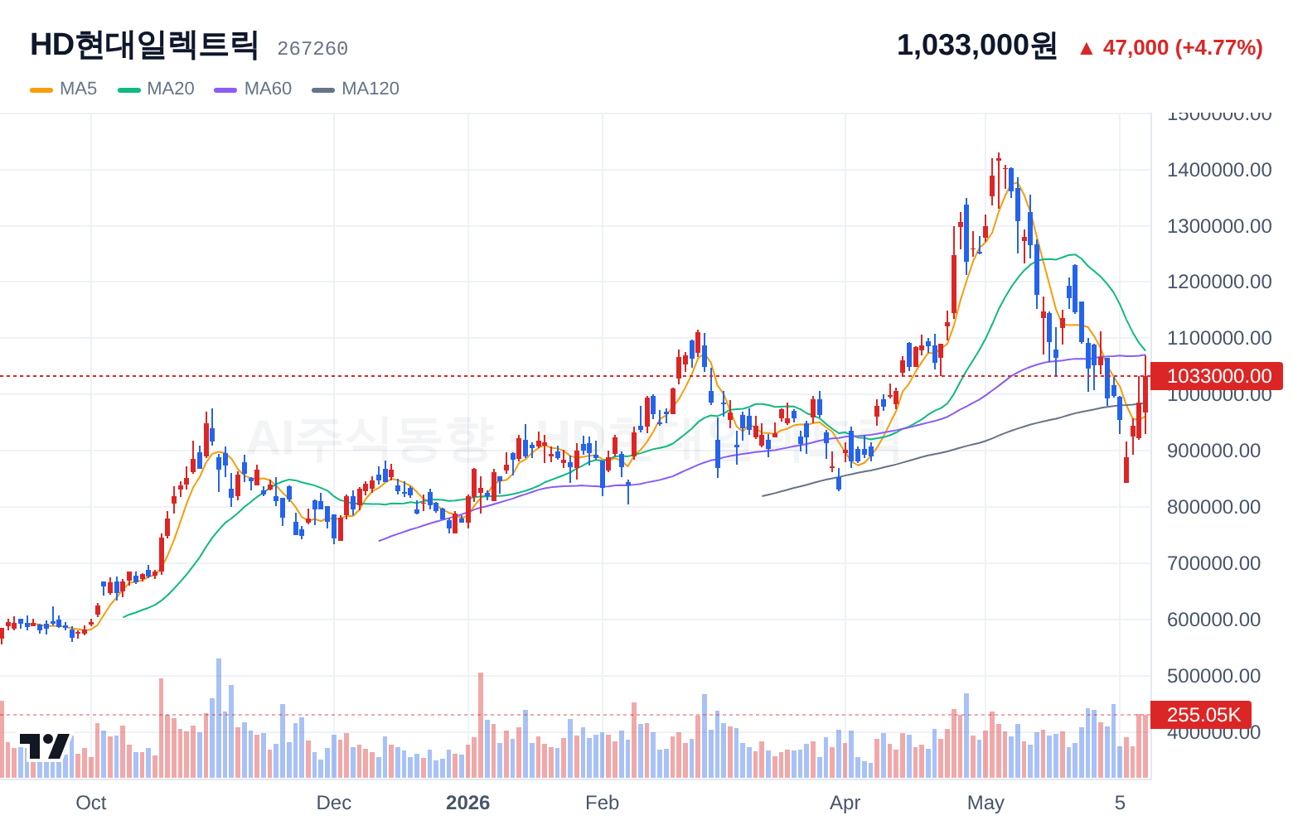
Task: Click the red 1033000.00 price tag
Action: tap(1218, 376)
